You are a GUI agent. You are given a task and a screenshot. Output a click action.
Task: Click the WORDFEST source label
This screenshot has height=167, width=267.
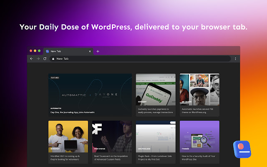(55, 149)
